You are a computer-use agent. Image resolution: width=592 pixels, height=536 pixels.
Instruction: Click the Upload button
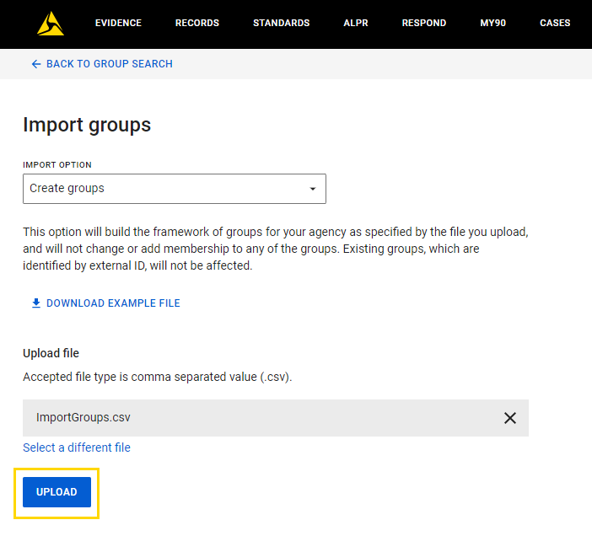[57, 492]
